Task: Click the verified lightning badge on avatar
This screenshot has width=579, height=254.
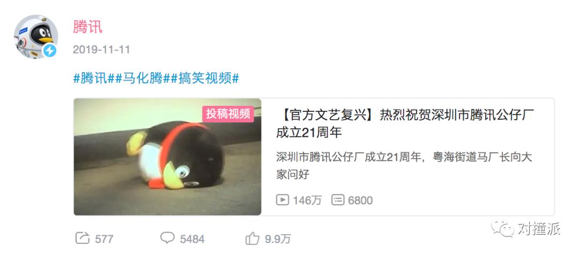Action: click(50, 50)
